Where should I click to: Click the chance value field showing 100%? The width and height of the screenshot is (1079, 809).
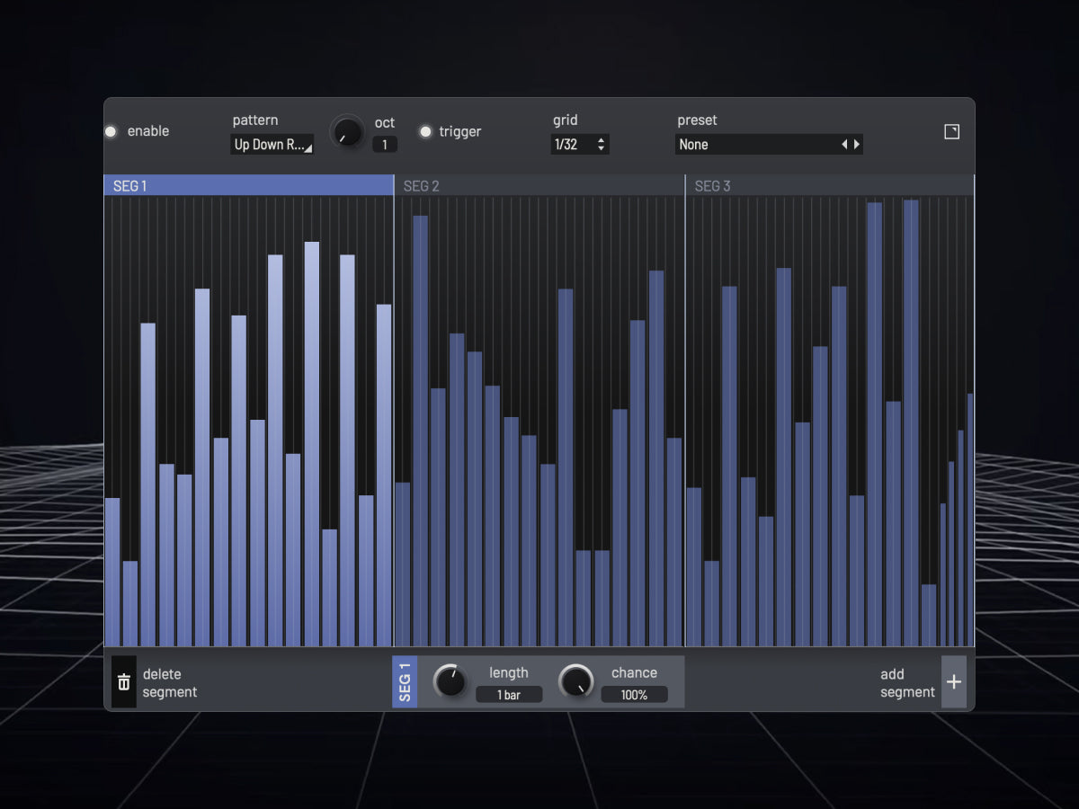pyautogui.click(x=634, y=695)
